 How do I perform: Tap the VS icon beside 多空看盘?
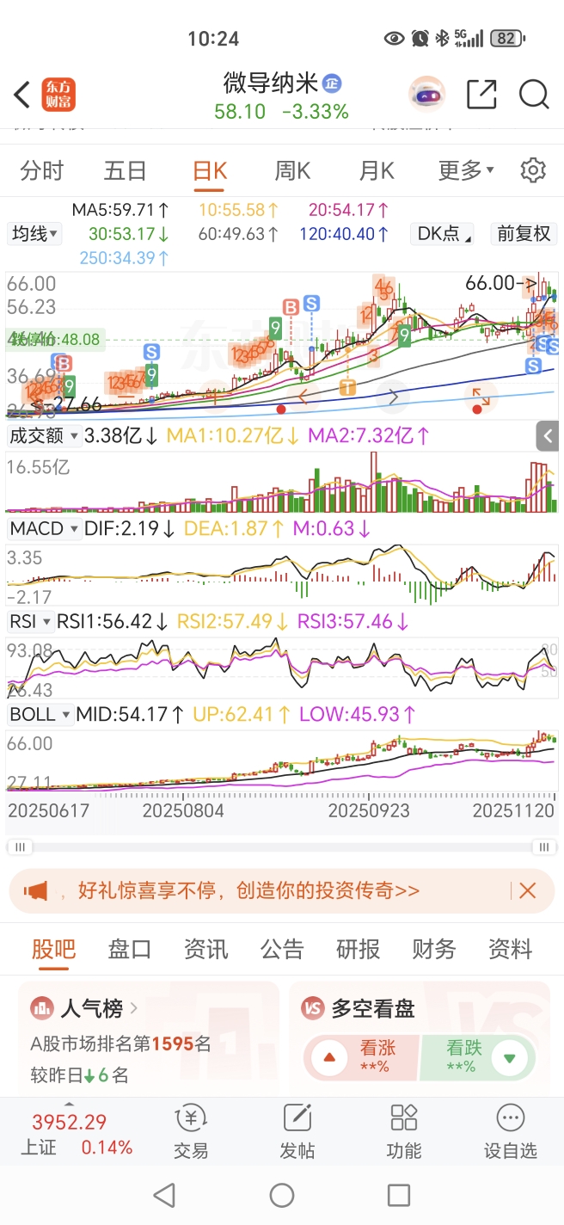pyautogui.click(x=314, y=1007)
